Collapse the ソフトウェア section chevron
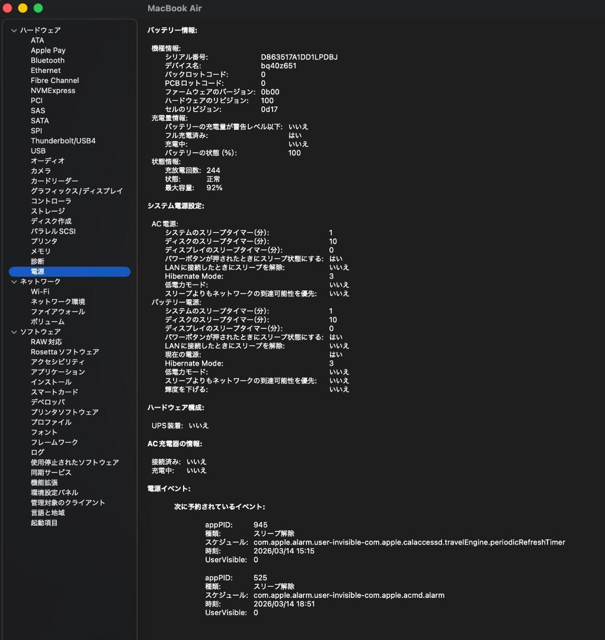This screenshot has width=605, height=640. click(x=14, y=332)
